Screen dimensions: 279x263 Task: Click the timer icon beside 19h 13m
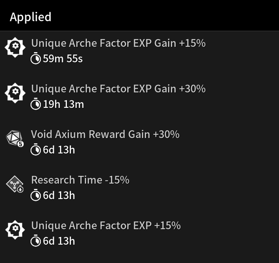(35, 104)
